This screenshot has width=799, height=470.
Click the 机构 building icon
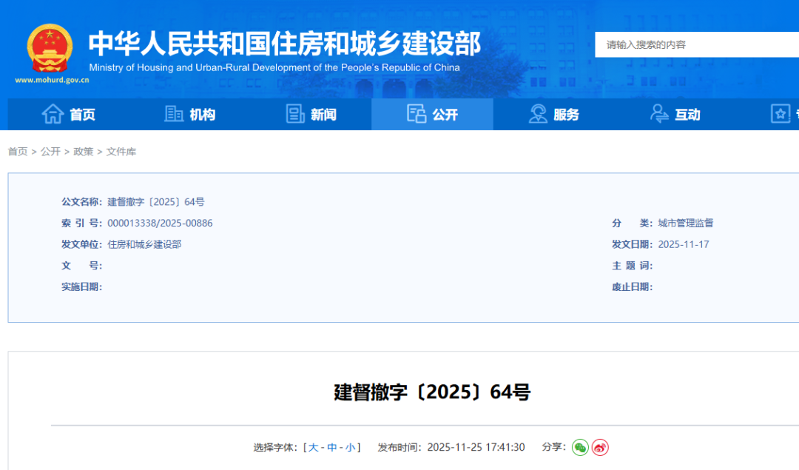[174, 114]
